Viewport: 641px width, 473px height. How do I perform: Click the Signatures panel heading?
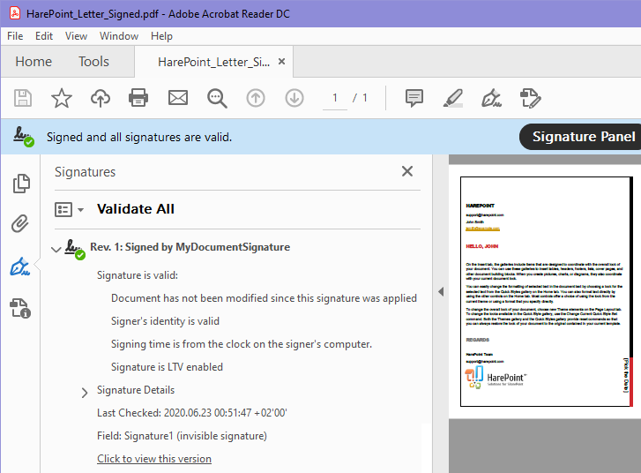pyautogui.click(x=85, y=172)
